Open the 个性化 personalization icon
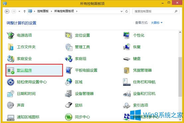Viewport: 184px width, 123px height. pos(127,35)
